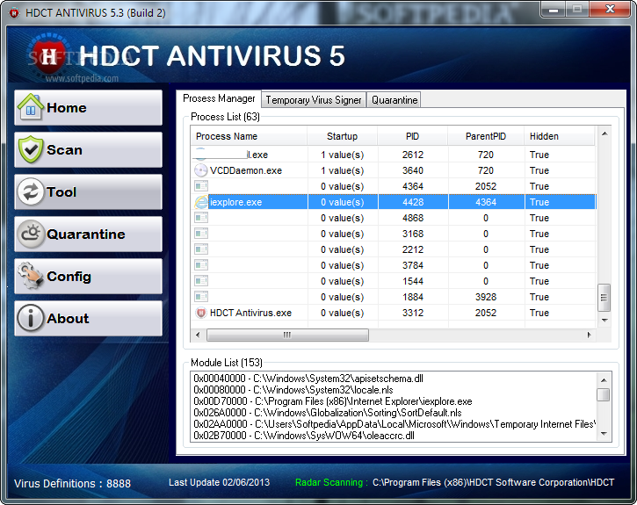Click process list horizontal scrollbar thumb
This screenshot has width=637, height=505.
point(287,335)
